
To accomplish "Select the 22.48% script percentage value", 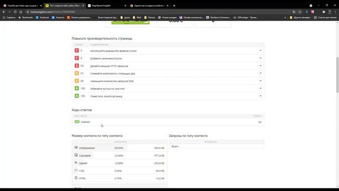I will [x=119, y=155].
